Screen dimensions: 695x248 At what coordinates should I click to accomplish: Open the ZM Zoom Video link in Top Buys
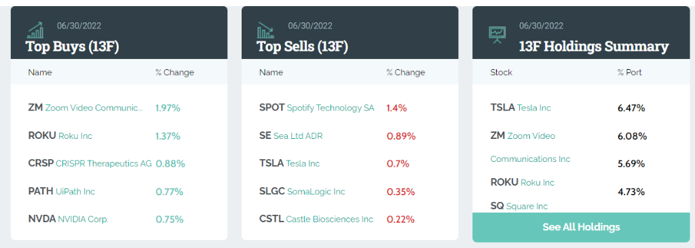[x=86, y=108]
